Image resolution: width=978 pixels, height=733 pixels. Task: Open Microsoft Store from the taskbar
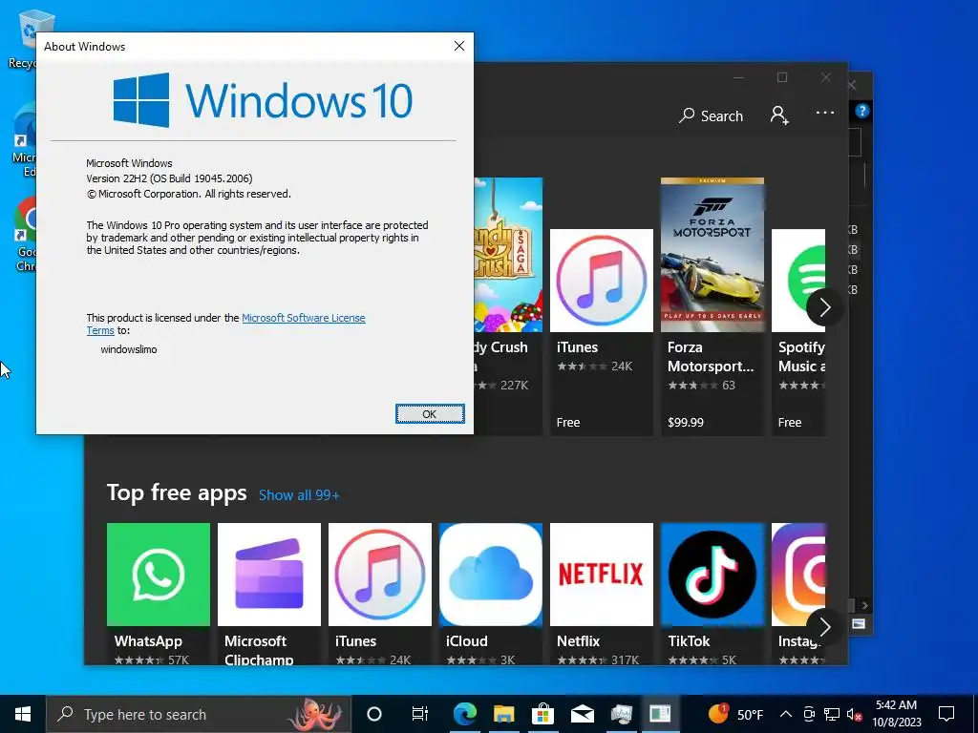[x=543, y=714]
